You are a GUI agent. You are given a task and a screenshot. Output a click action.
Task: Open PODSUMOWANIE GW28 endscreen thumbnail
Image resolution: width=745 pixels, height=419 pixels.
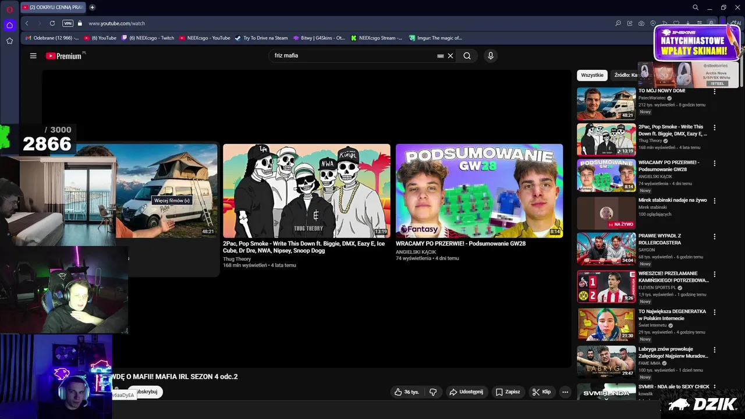tap(480, 191)
